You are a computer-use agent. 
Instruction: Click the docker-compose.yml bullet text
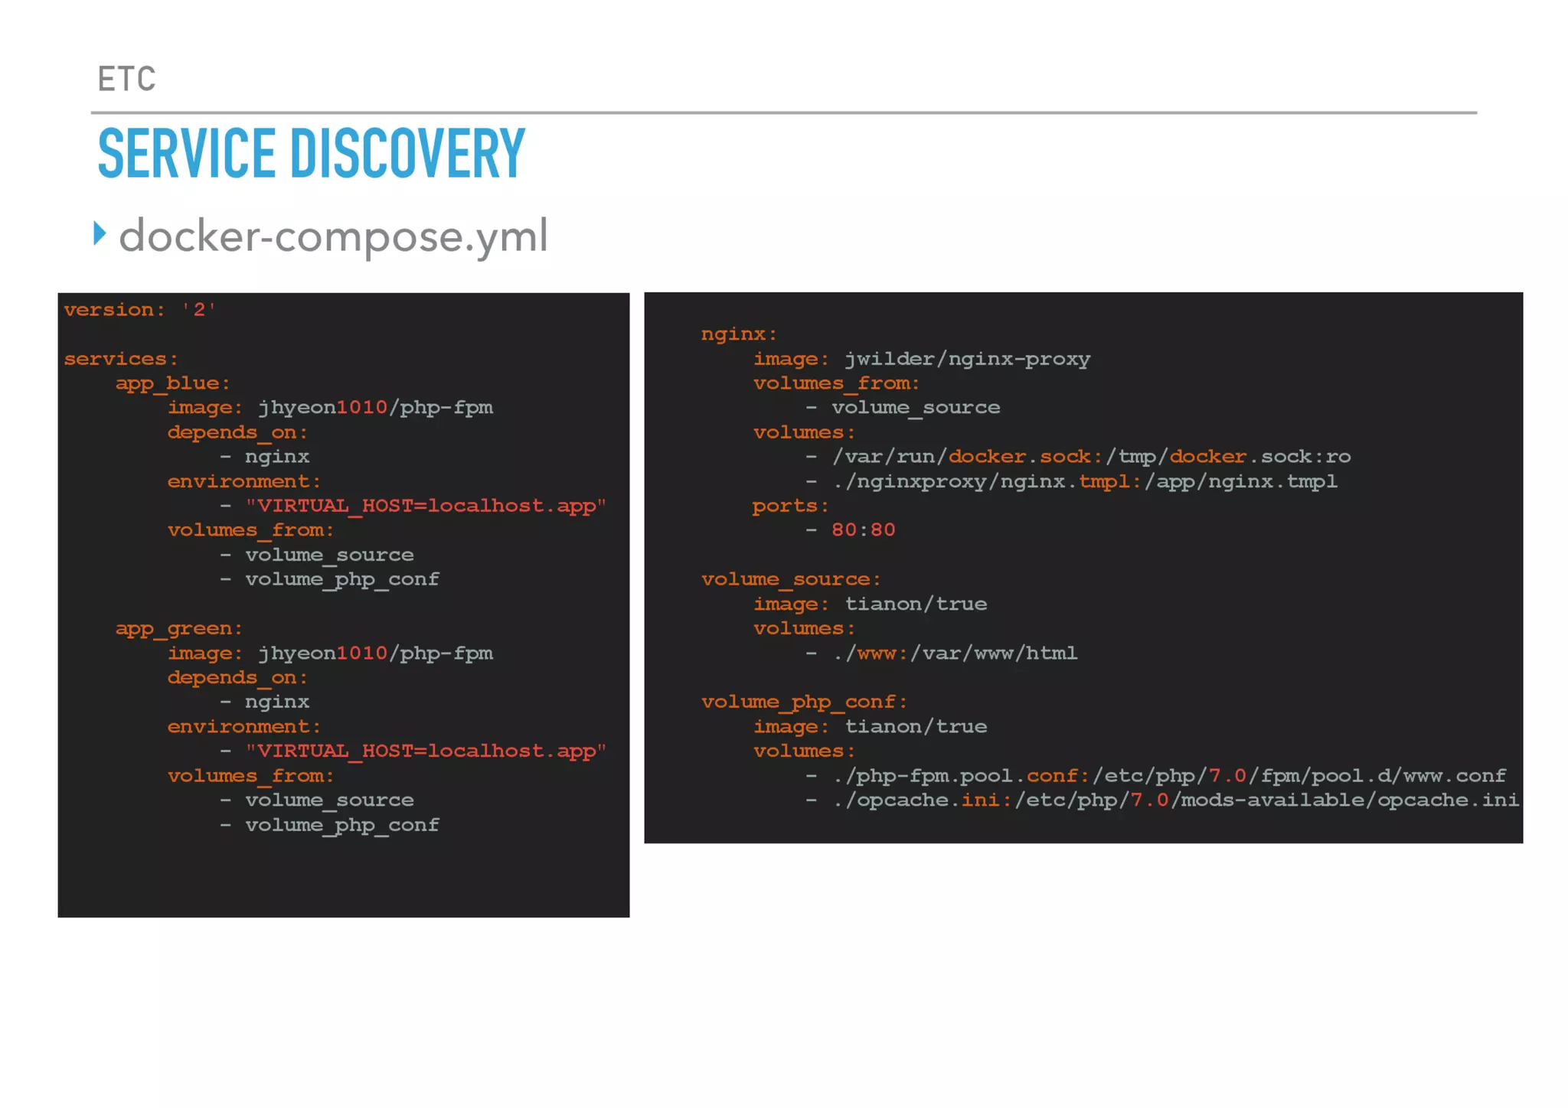tap(333, 236)
